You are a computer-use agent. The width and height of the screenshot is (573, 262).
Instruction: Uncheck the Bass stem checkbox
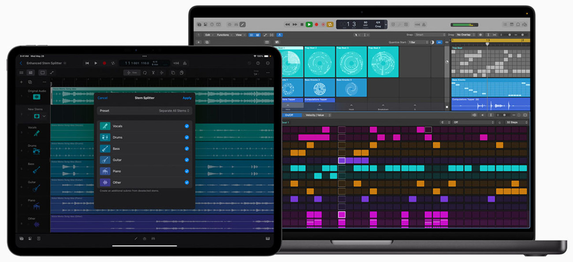point(187,149)
